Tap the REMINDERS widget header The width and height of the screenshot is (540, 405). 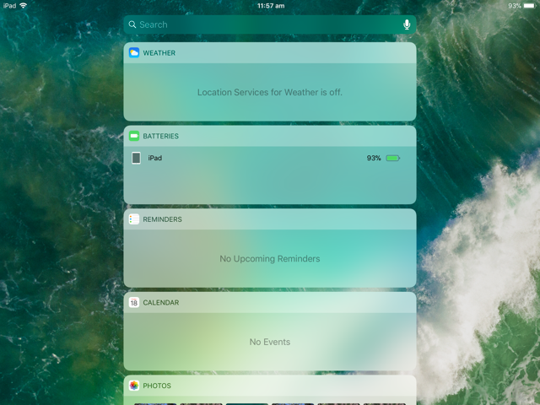pyautogui.click(x=270, y=219)
